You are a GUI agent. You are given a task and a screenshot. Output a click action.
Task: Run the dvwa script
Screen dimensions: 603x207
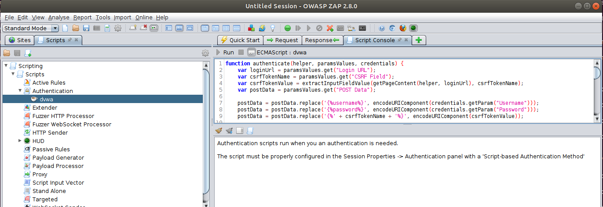point(225,52)
